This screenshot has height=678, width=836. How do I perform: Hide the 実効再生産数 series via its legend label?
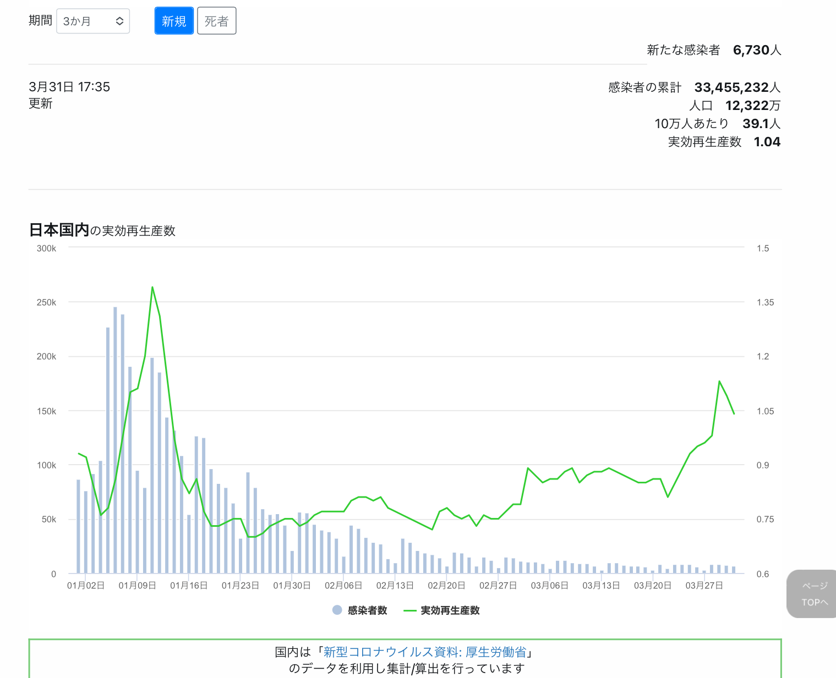(x=450, y=610)
